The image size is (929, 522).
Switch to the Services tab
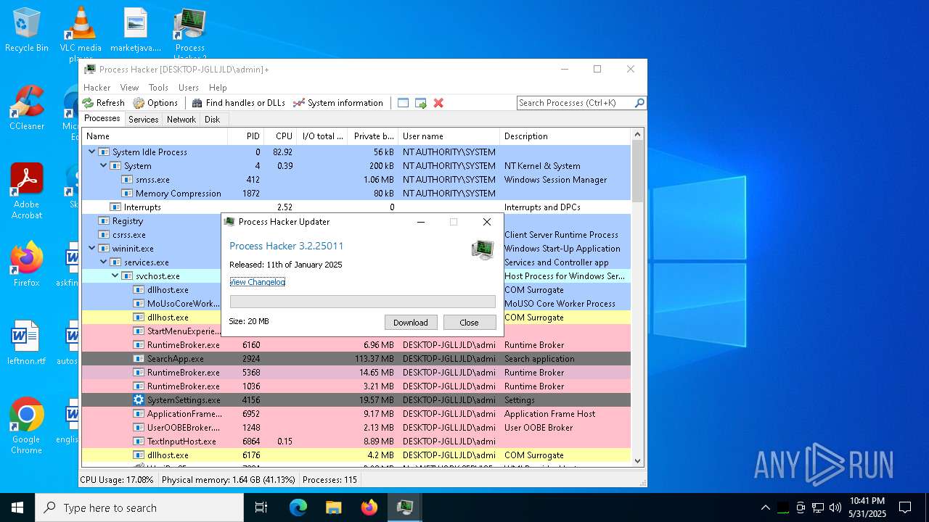(x=144, y=120)
